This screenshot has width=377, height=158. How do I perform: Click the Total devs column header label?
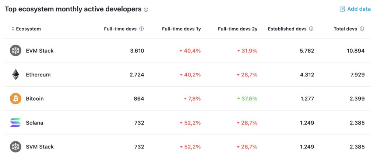[345, 29]
